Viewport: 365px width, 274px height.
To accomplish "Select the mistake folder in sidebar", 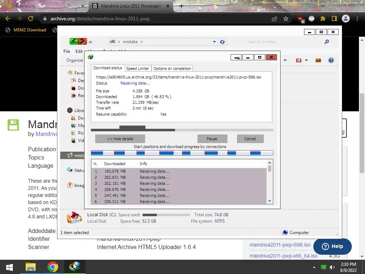I will click(72, 156).
